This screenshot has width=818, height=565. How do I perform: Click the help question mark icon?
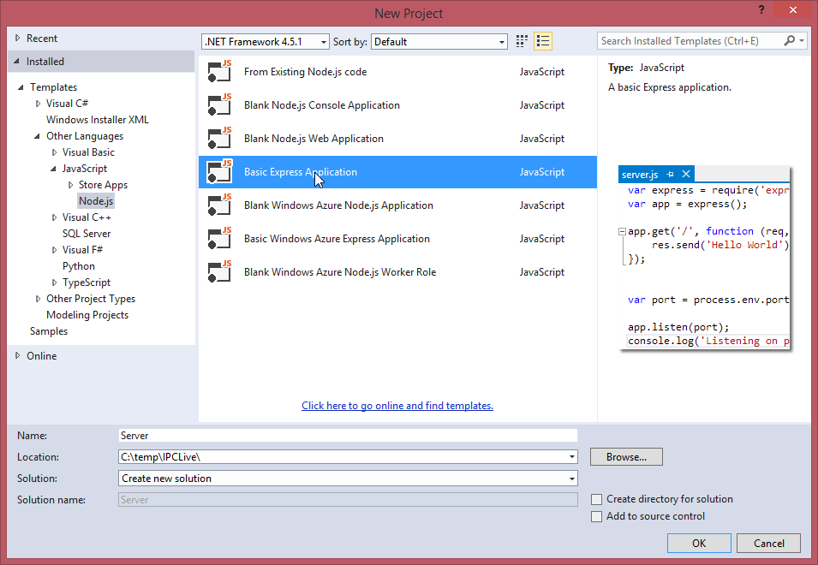(761, 10)
